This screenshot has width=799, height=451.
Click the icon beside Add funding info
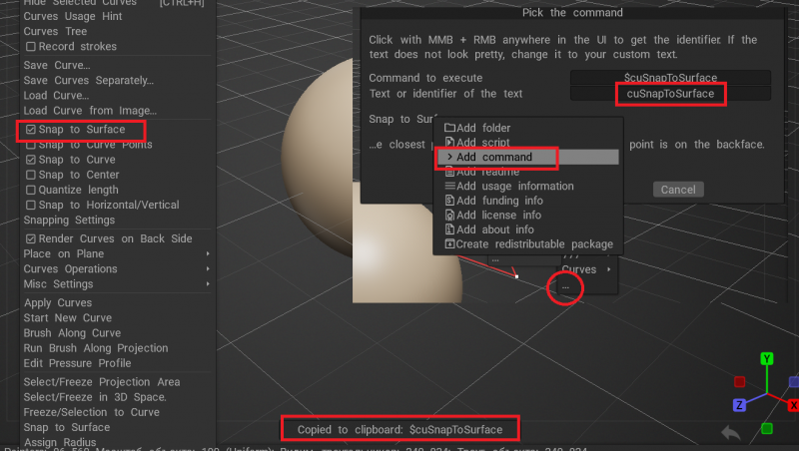pyautogui.click(x=449, y=201)
